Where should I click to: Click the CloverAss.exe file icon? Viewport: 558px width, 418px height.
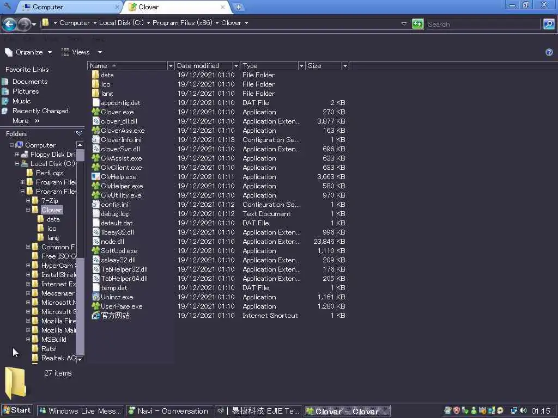(96, 131)
